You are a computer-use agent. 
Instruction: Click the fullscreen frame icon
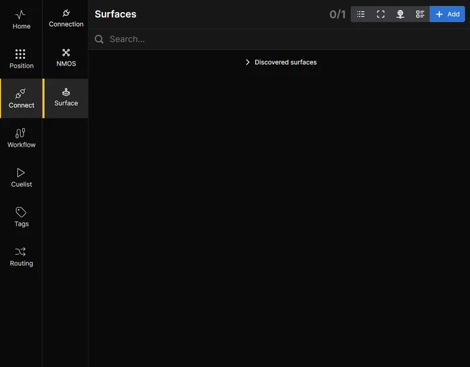coord(380,14)
